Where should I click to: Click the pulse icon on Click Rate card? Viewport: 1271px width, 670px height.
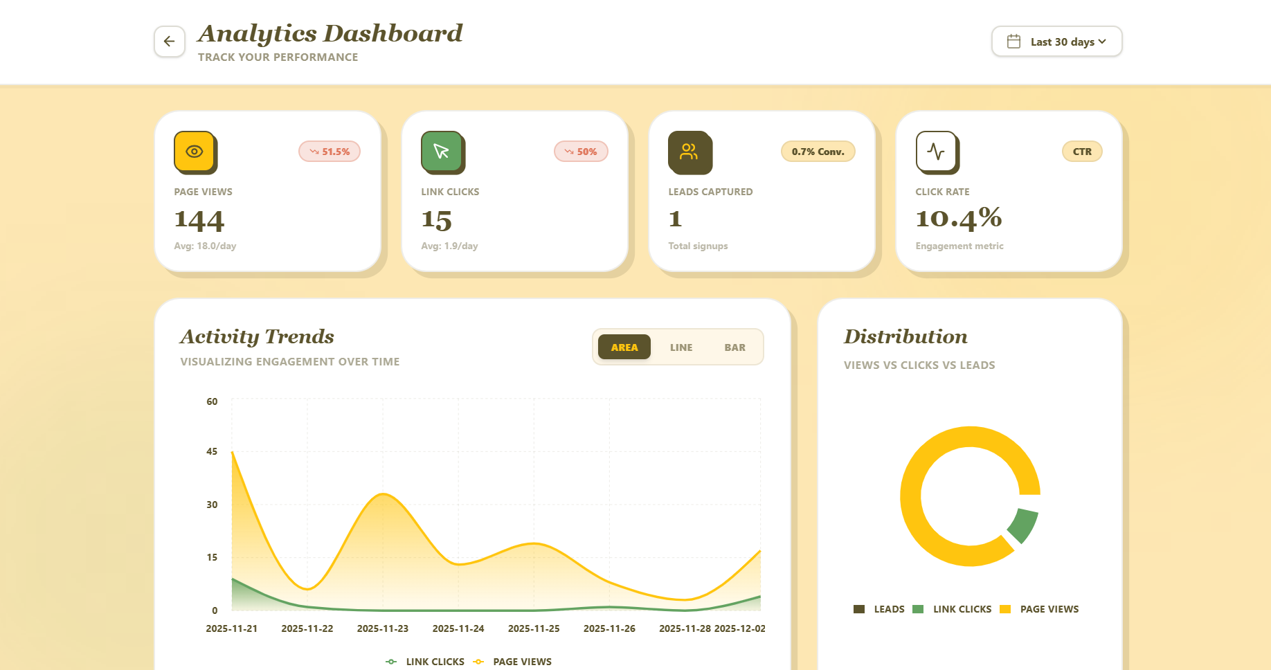coord(937,152)
